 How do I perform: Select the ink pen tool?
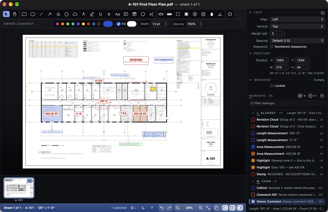point(83,14)
